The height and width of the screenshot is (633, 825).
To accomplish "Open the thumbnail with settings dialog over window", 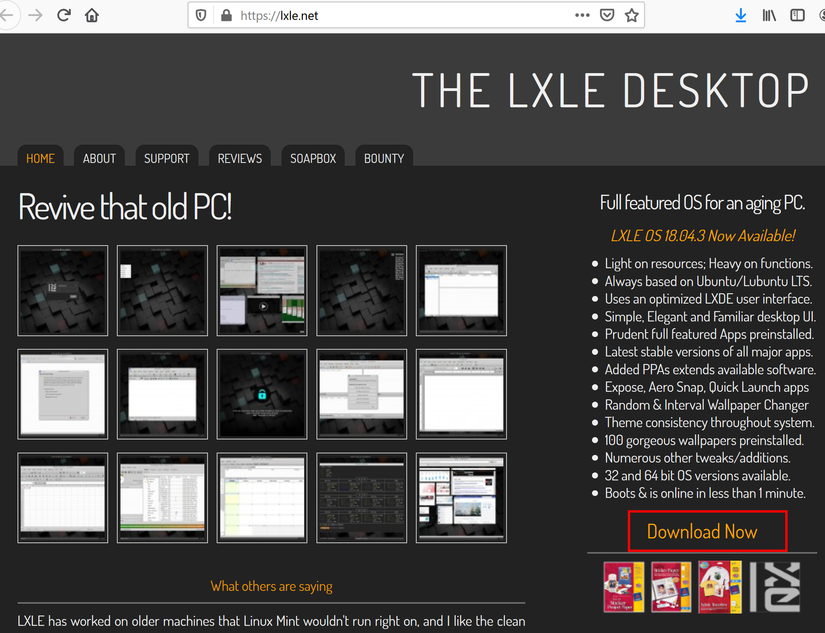I will [362, 394].
